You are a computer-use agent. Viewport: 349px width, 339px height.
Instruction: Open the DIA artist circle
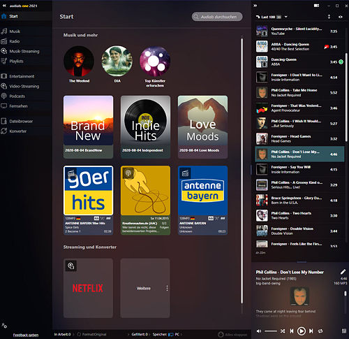tap(117, 61)
